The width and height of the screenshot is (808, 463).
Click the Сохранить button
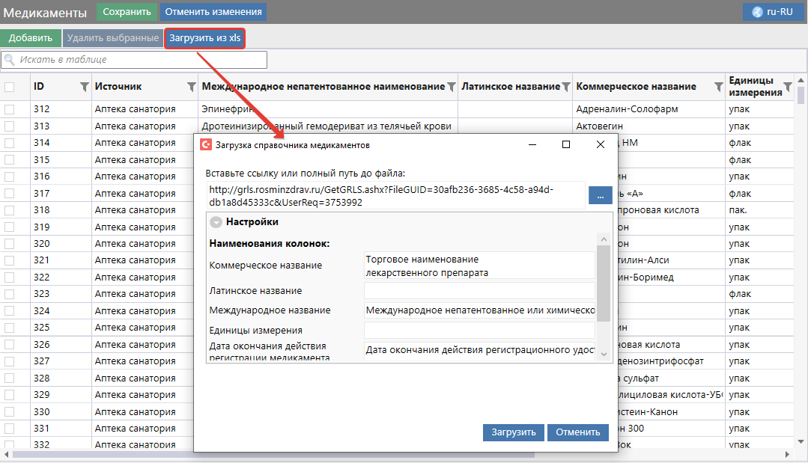point(127,12)
